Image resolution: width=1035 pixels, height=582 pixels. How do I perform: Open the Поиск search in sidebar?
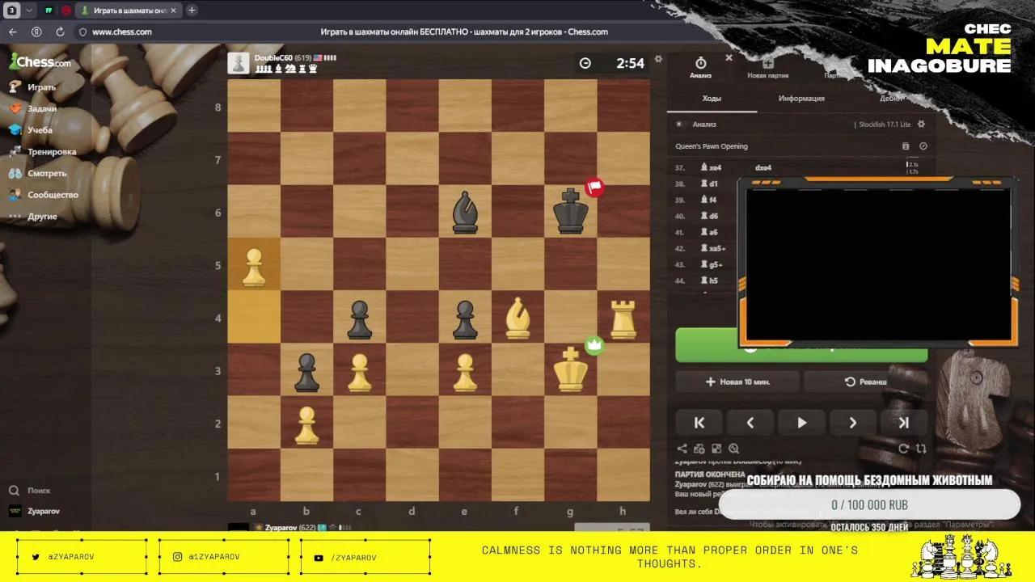[29, 491]
